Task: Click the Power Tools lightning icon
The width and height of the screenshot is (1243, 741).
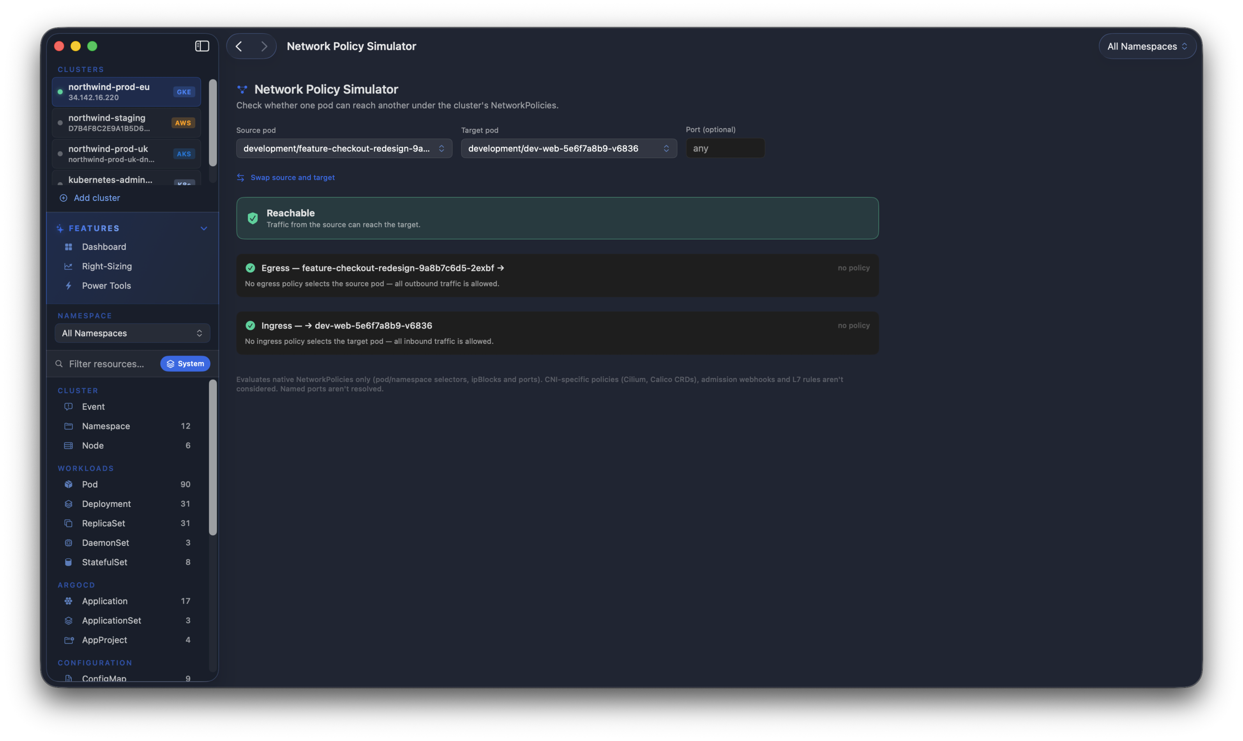Action: point(69,286)
